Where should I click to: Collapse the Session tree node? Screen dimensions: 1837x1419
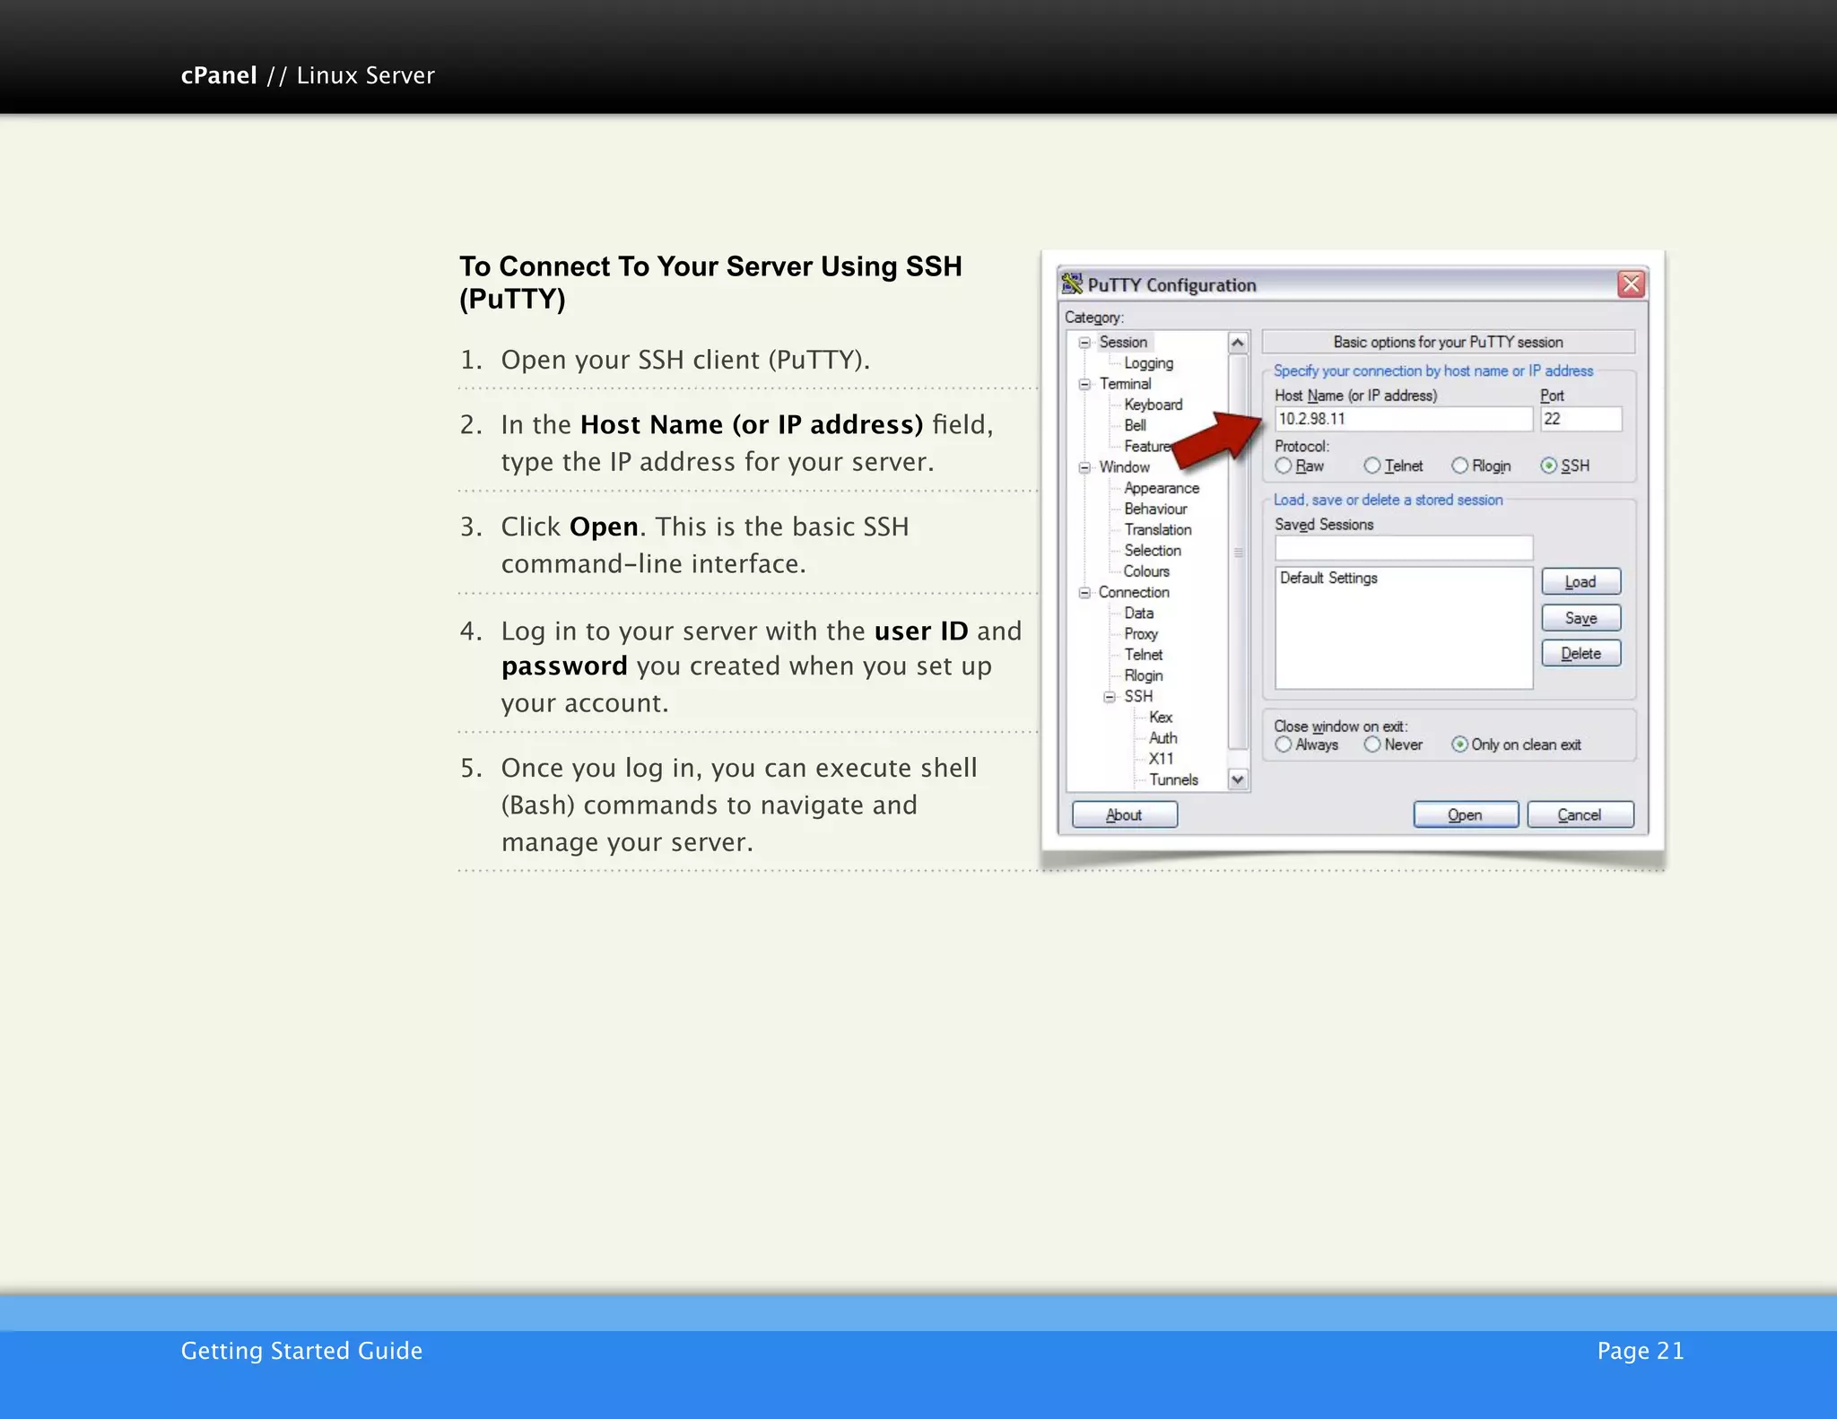click(x=1084, y=343)
